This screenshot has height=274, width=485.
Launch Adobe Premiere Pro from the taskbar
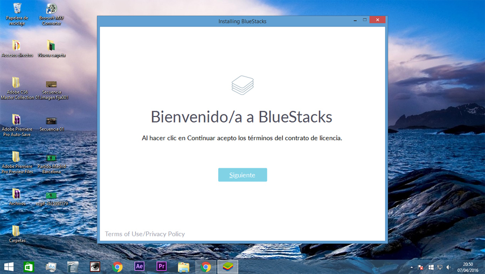click(161, 266)
